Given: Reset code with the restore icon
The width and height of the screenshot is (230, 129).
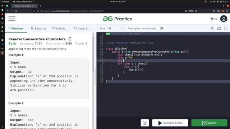Looking at the screenshot, I should (219, 28).
